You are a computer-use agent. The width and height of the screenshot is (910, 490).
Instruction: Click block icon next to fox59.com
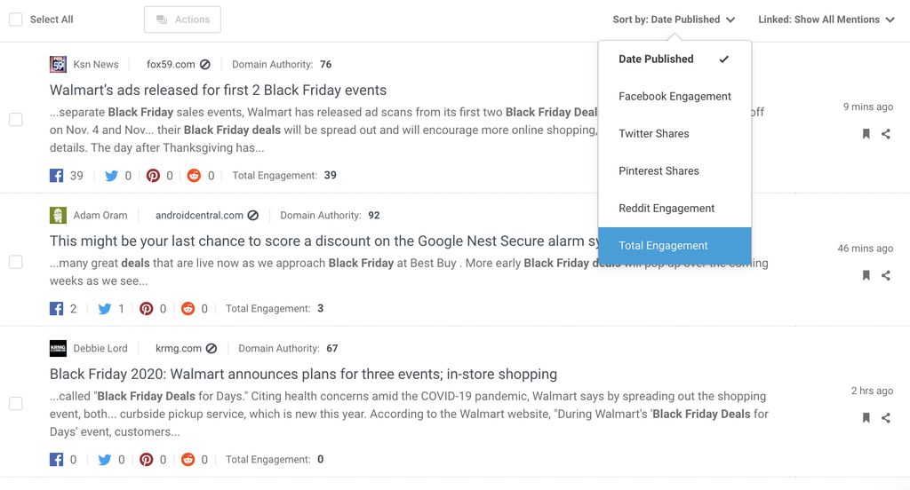click(205, 65)
